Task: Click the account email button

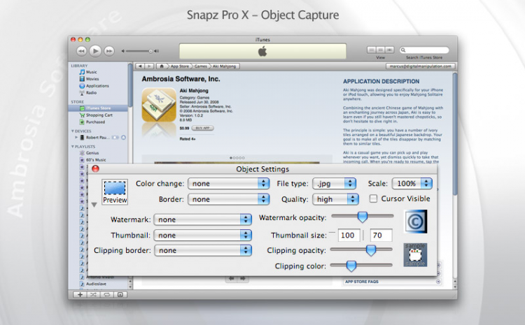Action: [x=420, y=66]
